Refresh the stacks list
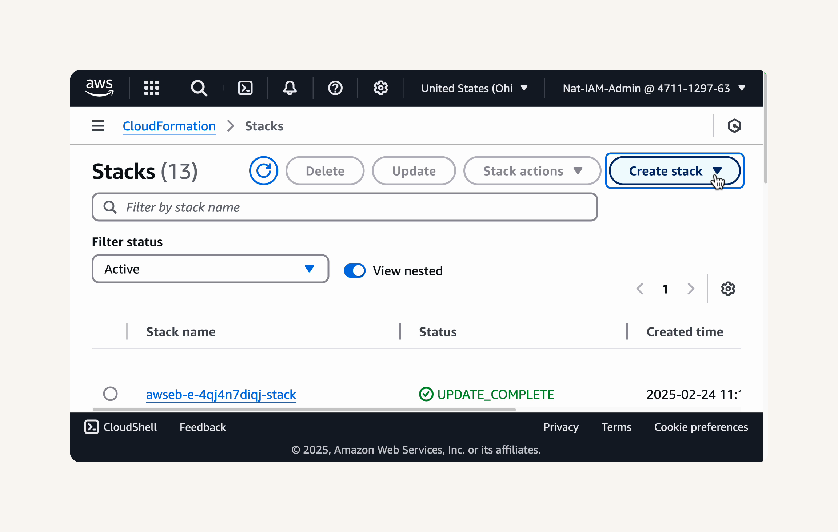The height and width of the screenshot is (532, 838). 263,171
